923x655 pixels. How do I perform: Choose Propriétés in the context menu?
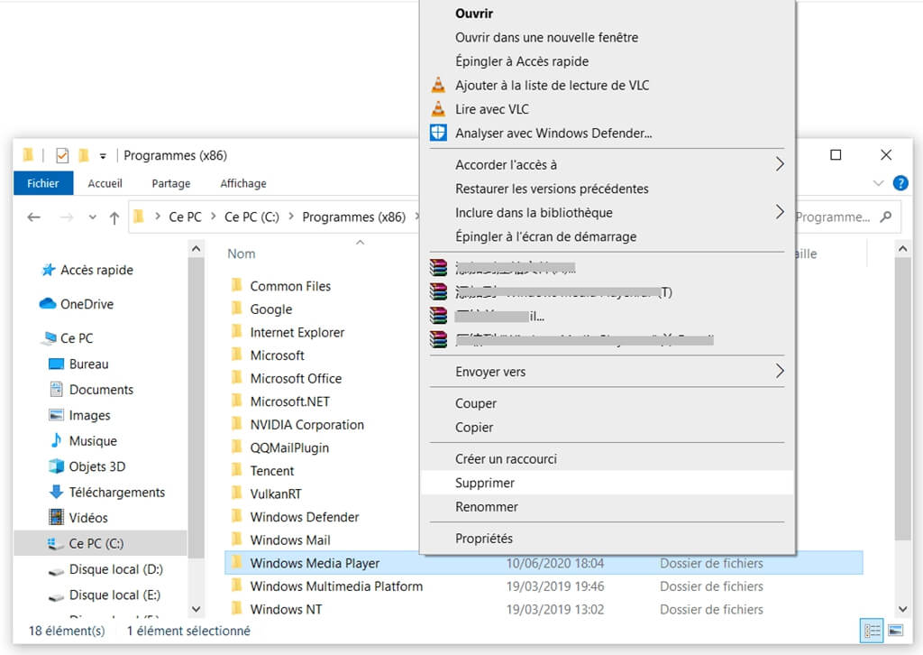click(607, 539)
